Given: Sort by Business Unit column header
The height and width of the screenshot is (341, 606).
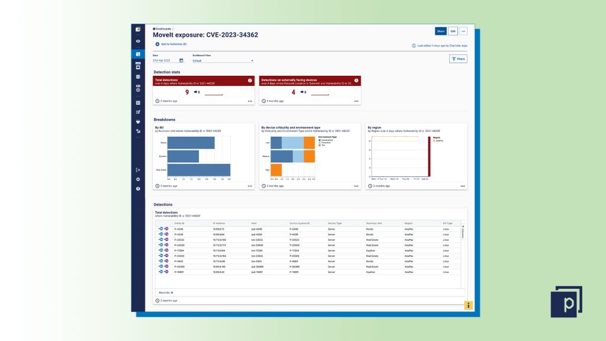Looking at the screenshot, I should [374, 223].
